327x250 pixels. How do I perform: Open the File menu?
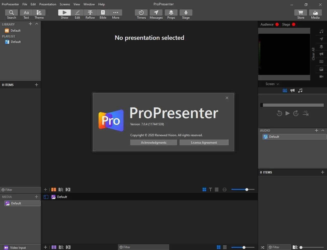point(25,4)
